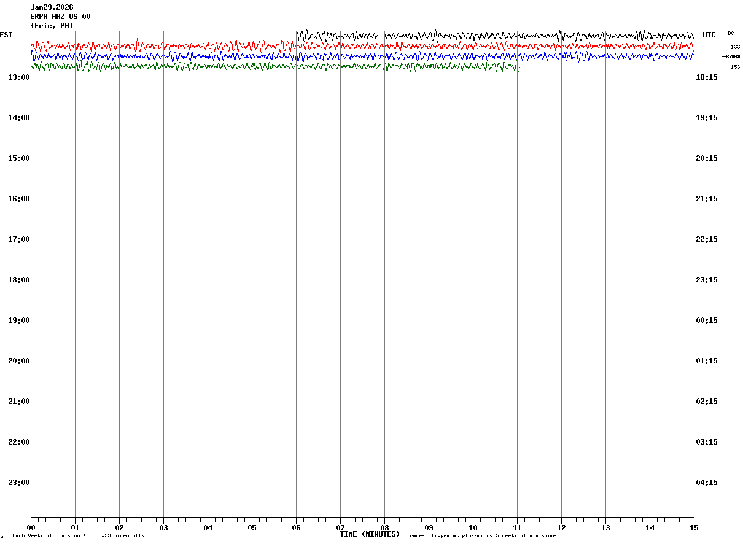Click the 18:15 UTC row label

click(x=707, y=77)
